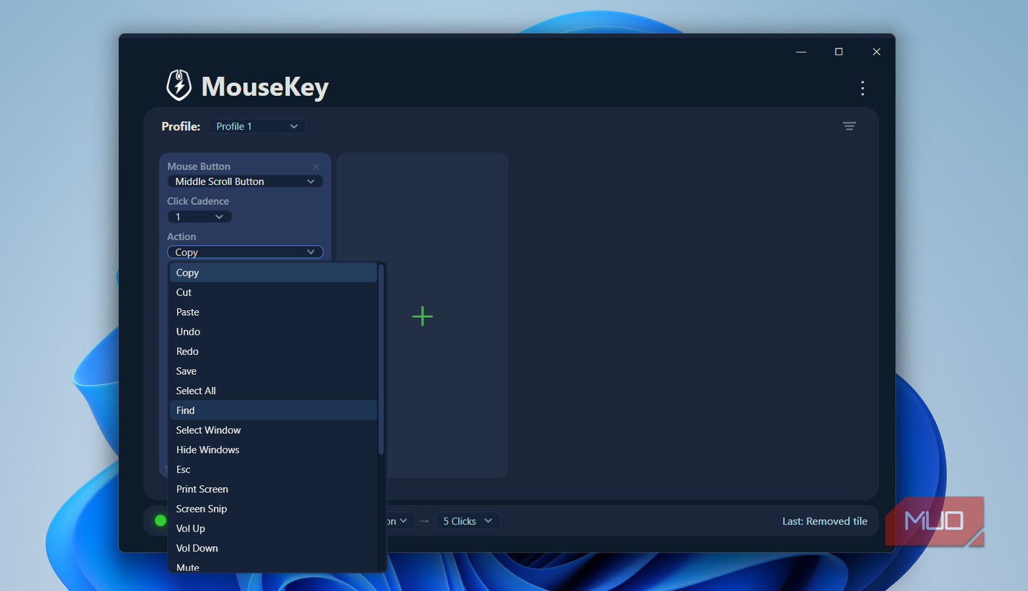The image size is (1028, 591).
Task: Choose the Cut action
Action: [273, 292]
